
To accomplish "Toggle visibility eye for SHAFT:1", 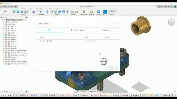I will tap(7, 44).
